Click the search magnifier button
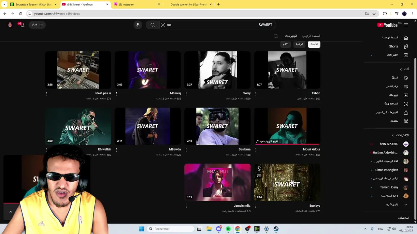The height and width of the screenshot is (234, 417). coord(152,25)
